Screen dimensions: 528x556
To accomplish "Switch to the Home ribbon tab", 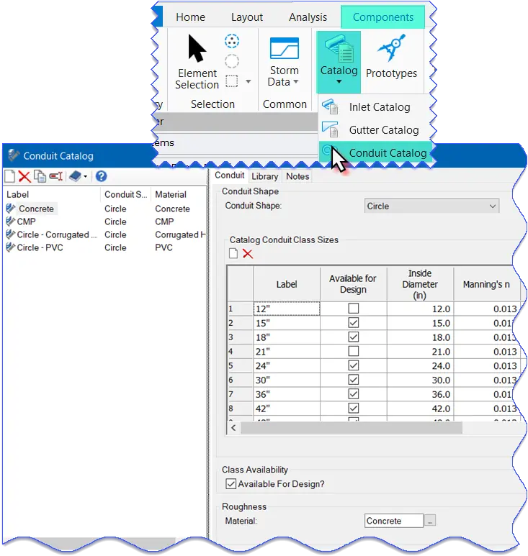I will (x=190, y=17).
